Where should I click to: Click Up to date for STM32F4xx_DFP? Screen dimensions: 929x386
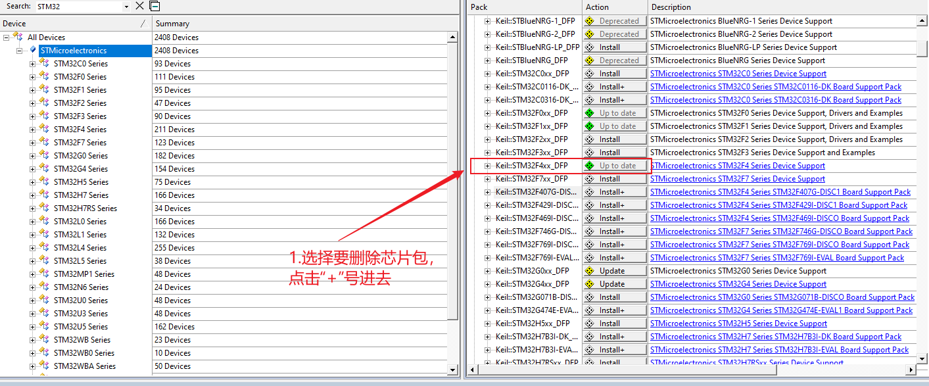(615, 166)
